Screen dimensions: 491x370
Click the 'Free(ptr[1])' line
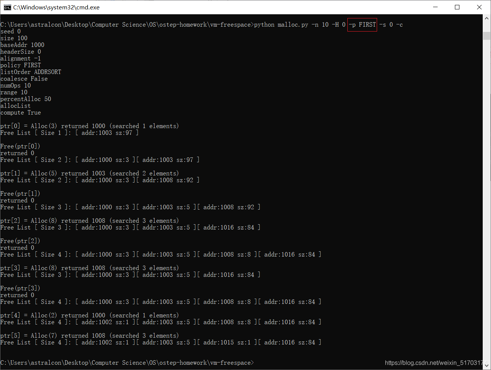20,194
